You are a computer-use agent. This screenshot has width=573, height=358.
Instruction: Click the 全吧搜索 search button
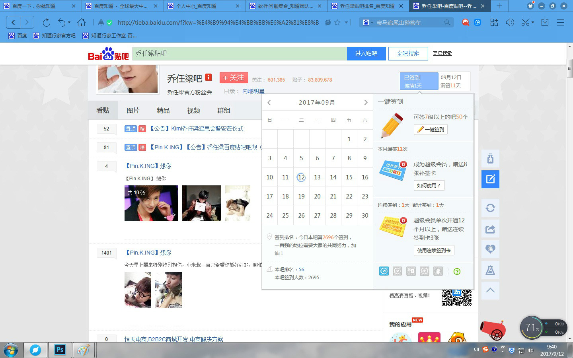click(x=408, y=53)
